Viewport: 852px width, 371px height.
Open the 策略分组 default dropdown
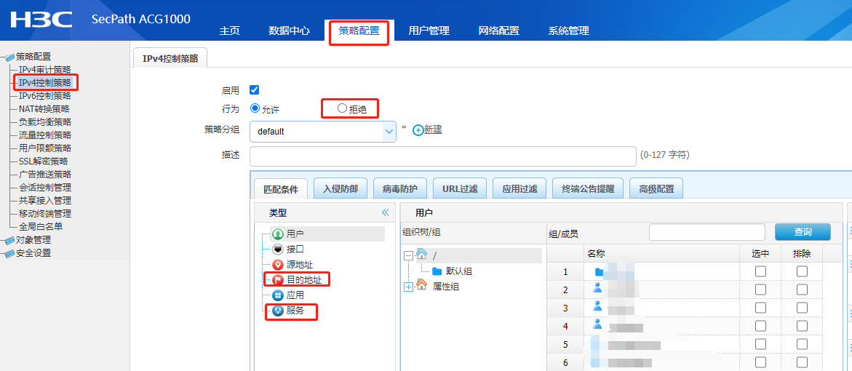click(323, 131)
